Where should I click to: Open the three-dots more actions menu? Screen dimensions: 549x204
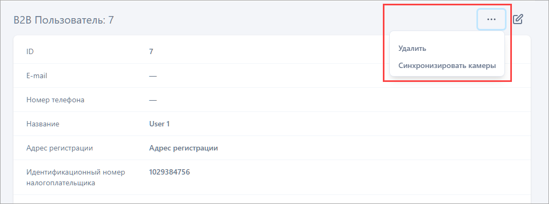[x=491, y=19]
